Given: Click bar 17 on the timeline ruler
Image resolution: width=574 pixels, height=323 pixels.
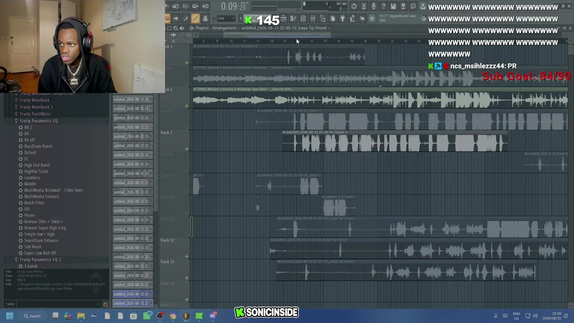Looking at the screenshot, I should [325, 41].
